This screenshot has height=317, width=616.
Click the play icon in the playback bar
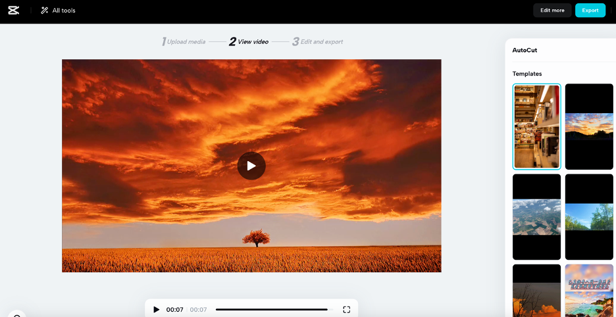click(x=156, y=310)
